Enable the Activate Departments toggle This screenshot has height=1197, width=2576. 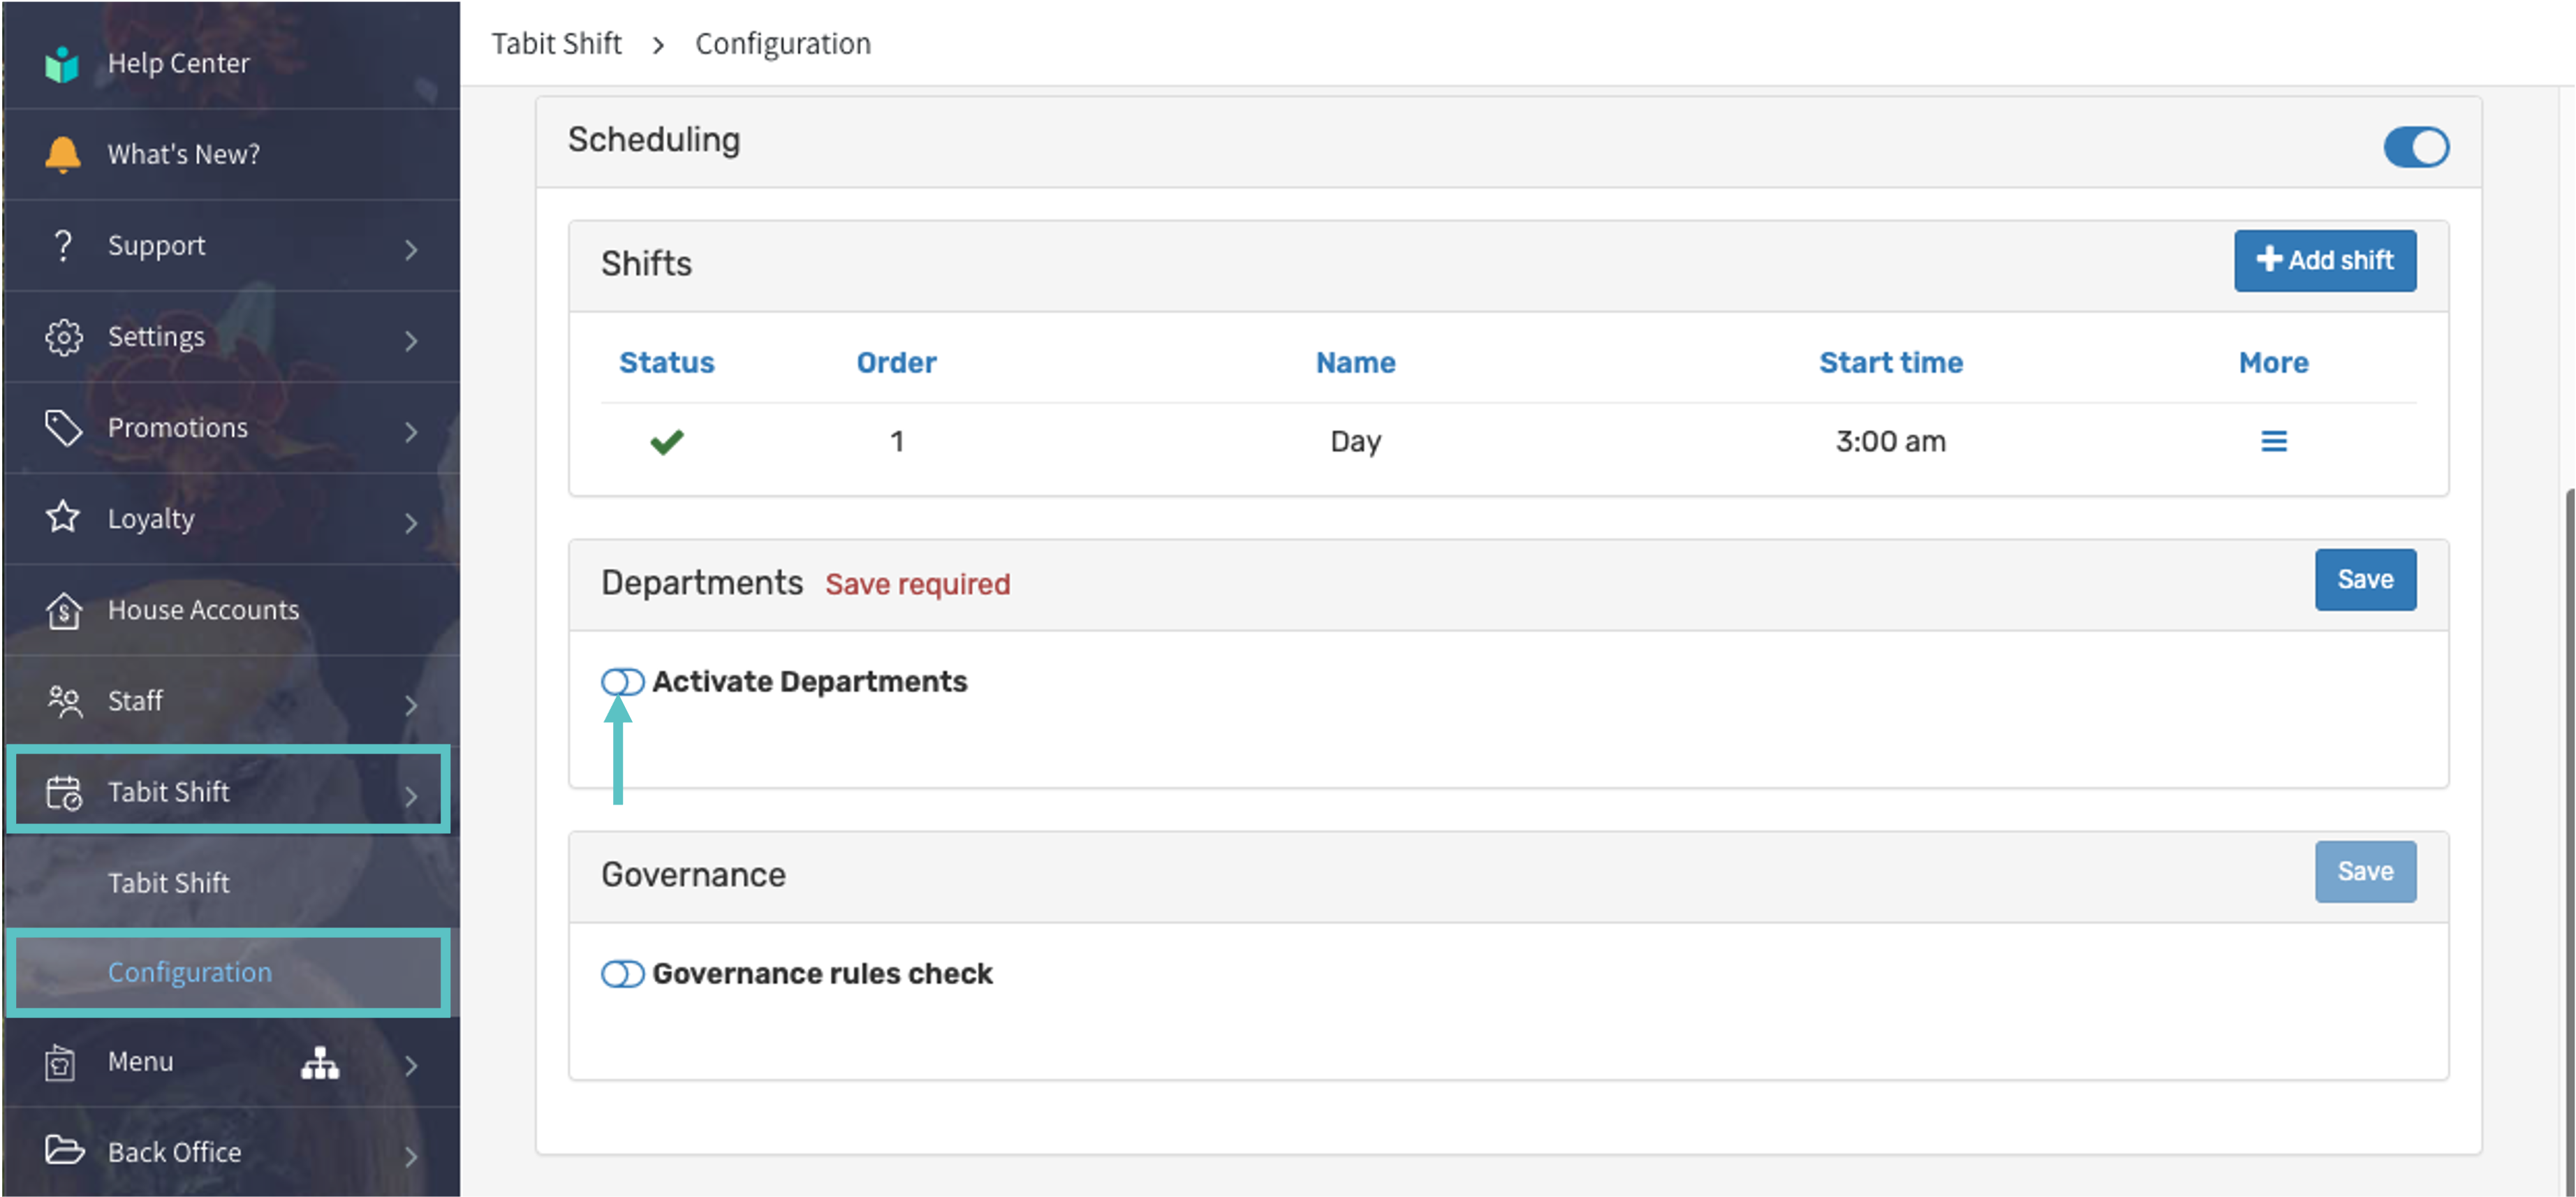(x=622, y=682)
